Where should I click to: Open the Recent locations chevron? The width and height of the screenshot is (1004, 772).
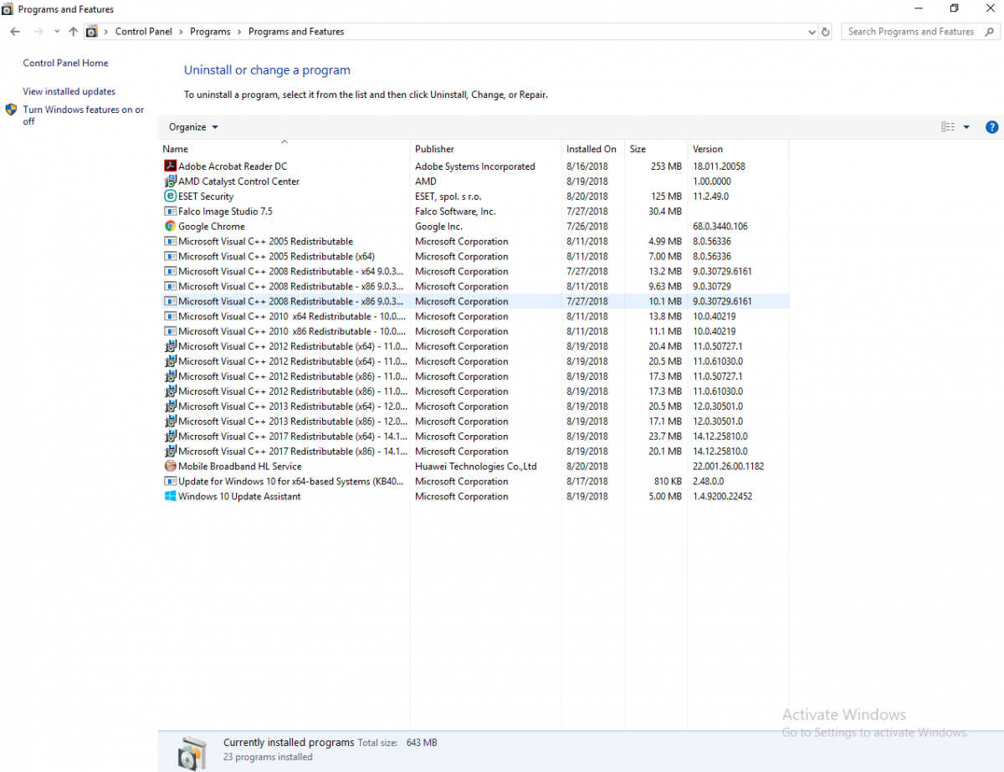[57, 32]
